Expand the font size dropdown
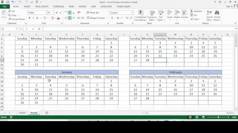 (53, 13)
